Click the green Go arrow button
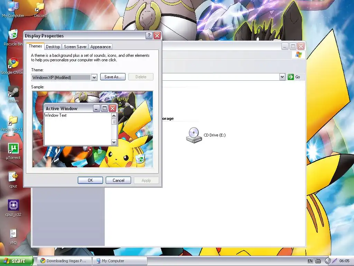This screenshot has width=354, height=266. (x=290, y=77)
